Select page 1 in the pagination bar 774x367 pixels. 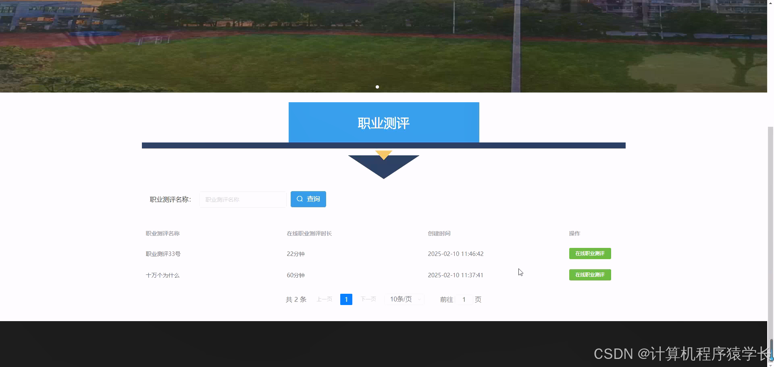346,299
